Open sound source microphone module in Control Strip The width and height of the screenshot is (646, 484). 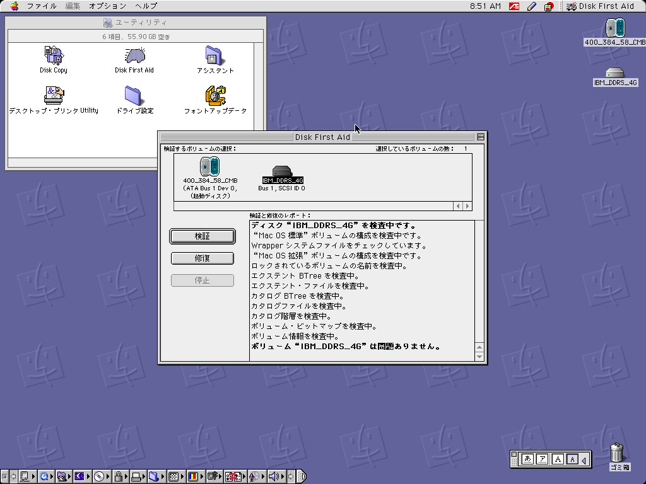pyautogui.click(x=257, y=476)
